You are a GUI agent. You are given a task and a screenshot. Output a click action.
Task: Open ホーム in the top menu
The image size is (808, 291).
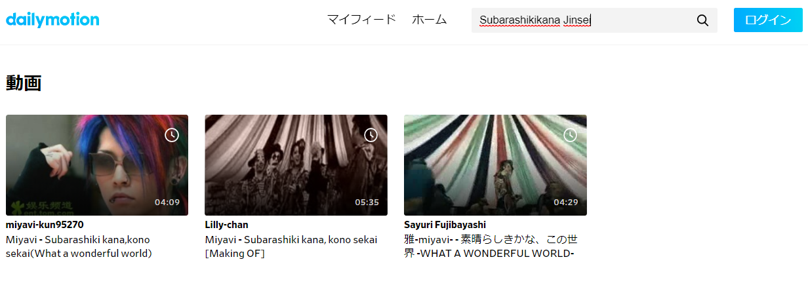(430, 20)
